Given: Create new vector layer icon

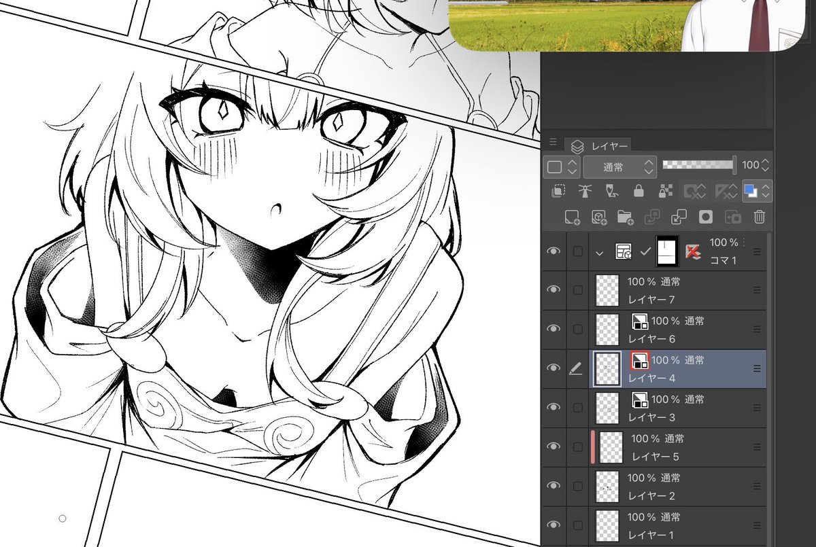Looking at the screenshot, I should 598,217.
